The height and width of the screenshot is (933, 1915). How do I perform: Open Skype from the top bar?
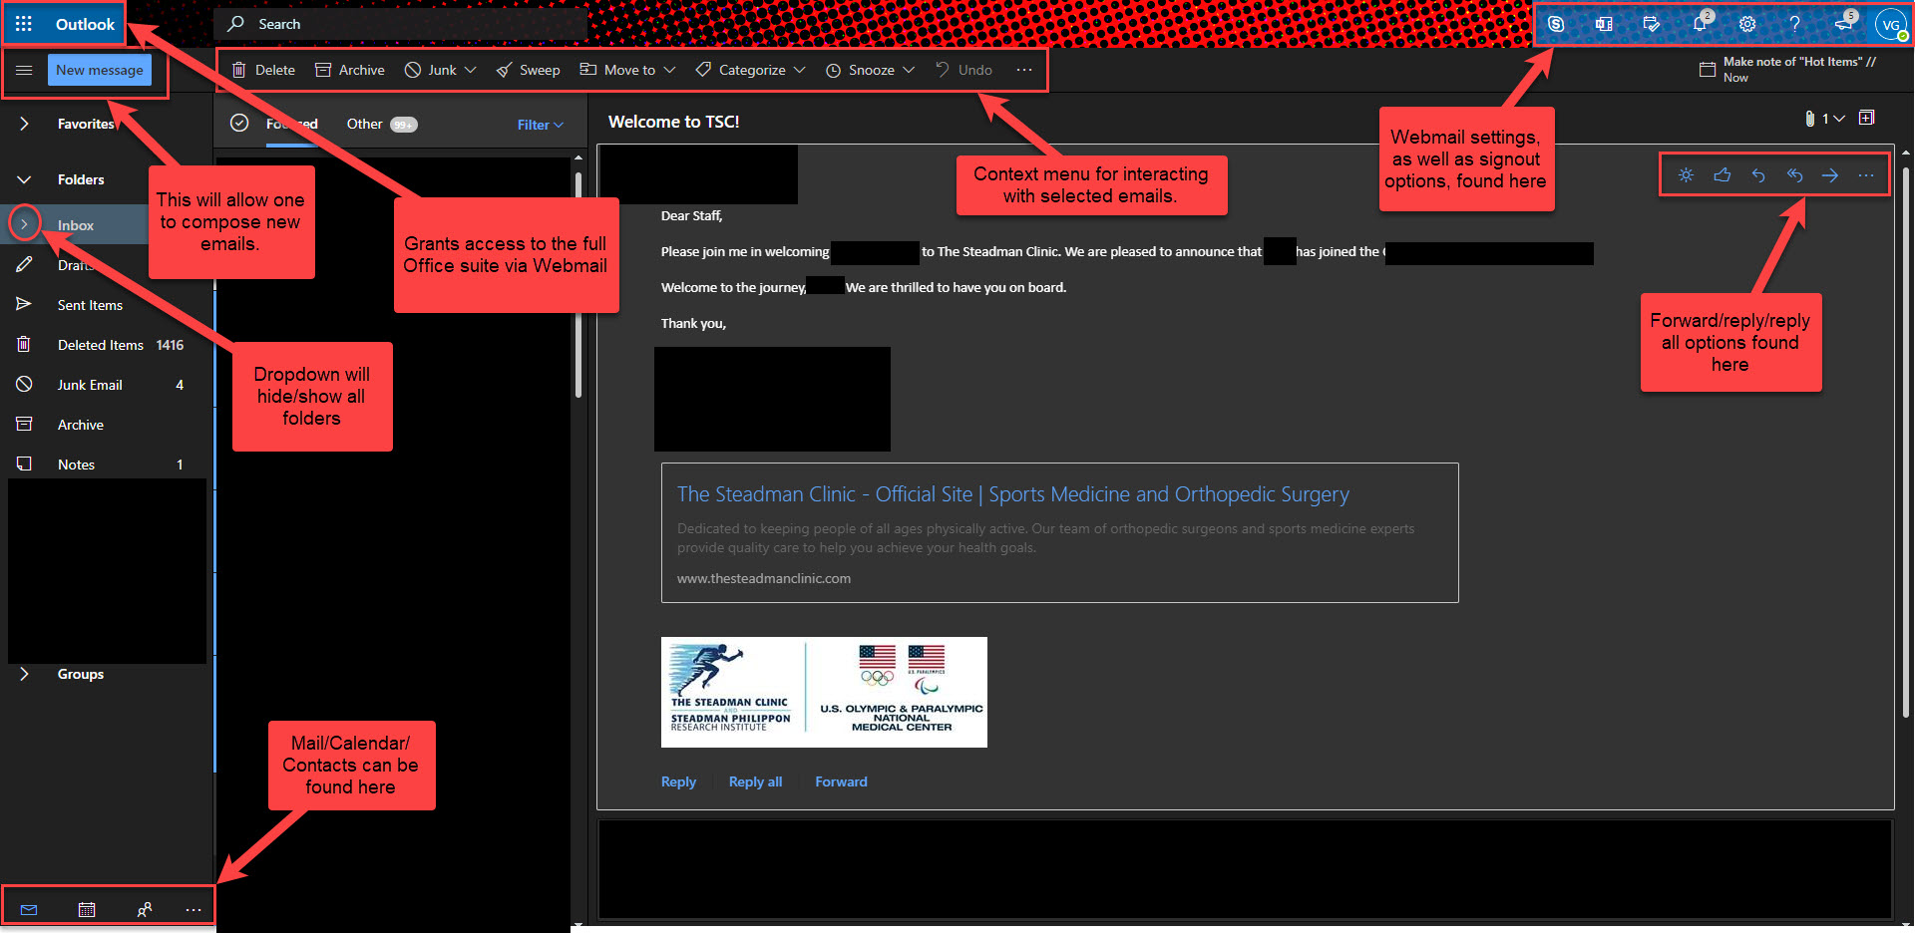point(1556,24)
